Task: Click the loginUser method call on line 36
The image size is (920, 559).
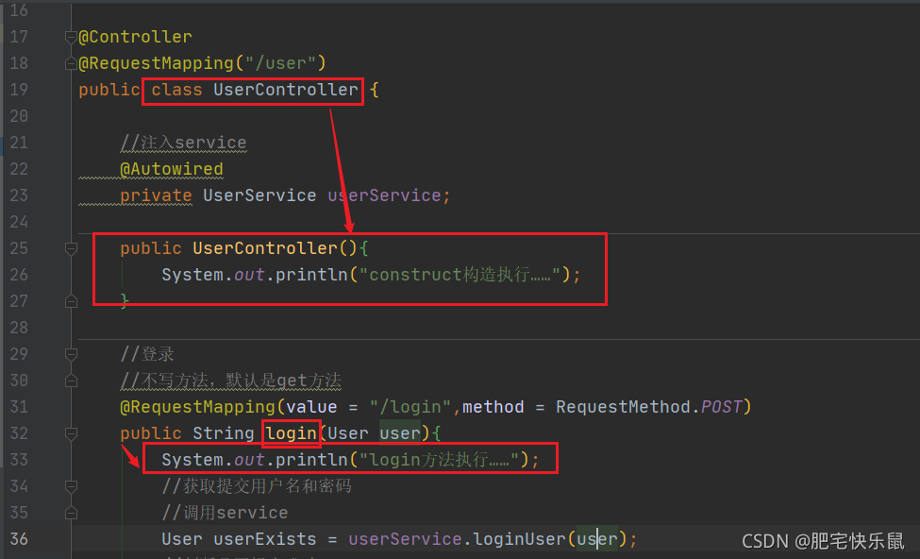Action: [x=519, y=539]
